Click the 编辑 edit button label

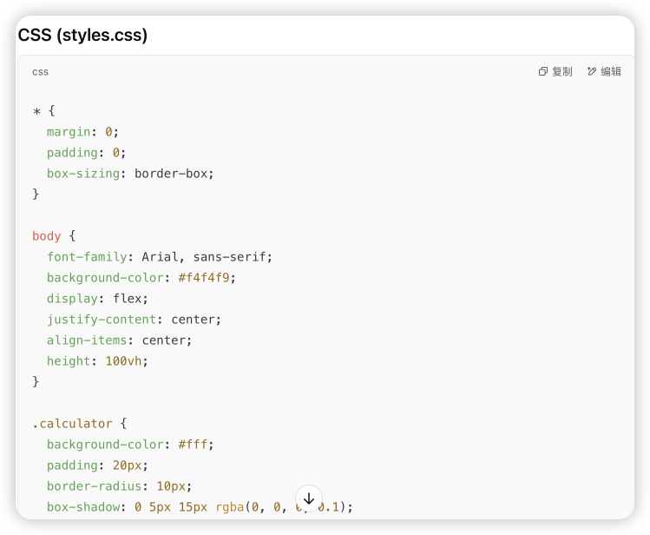coord(611,72)
